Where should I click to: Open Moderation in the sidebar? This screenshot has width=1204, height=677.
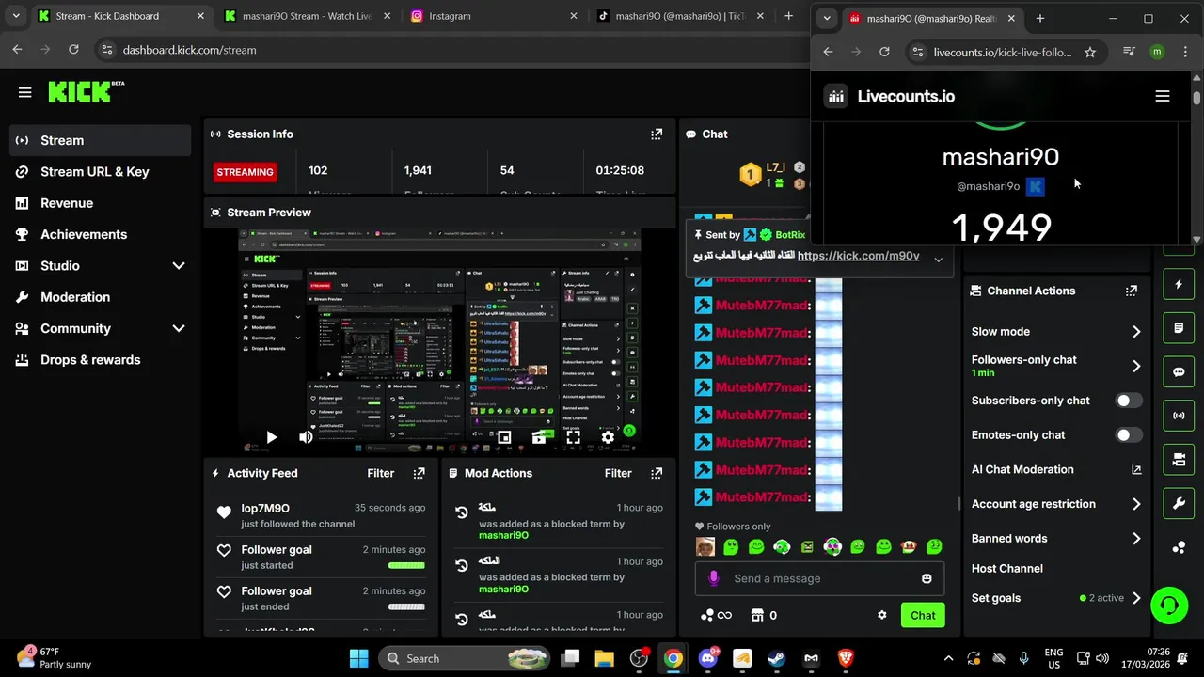pos(100,297)
